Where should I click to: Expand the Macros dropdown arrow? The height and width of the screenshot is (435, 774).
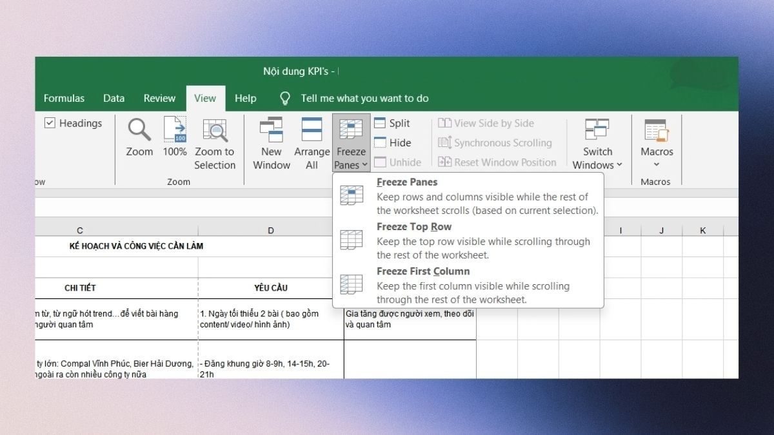point(657,165)
